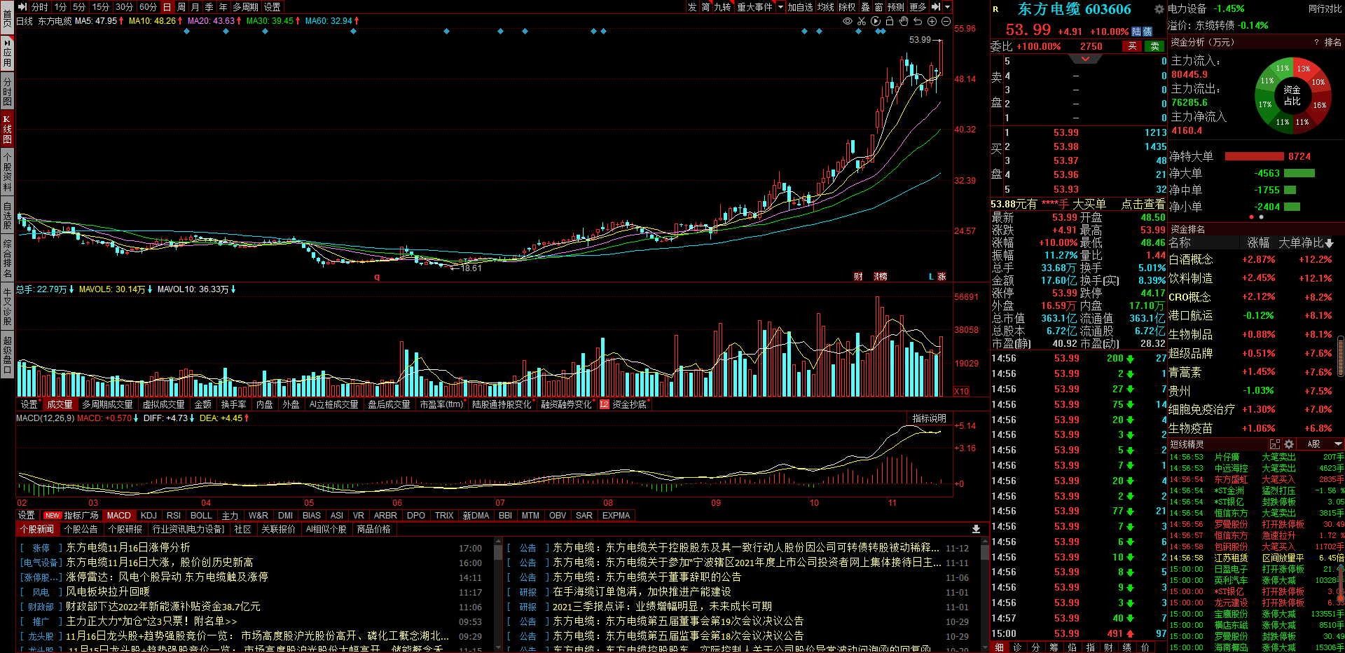Open sidebar 个股资料 item
This screenshot has height=653, width=1345.
(7, 172)
